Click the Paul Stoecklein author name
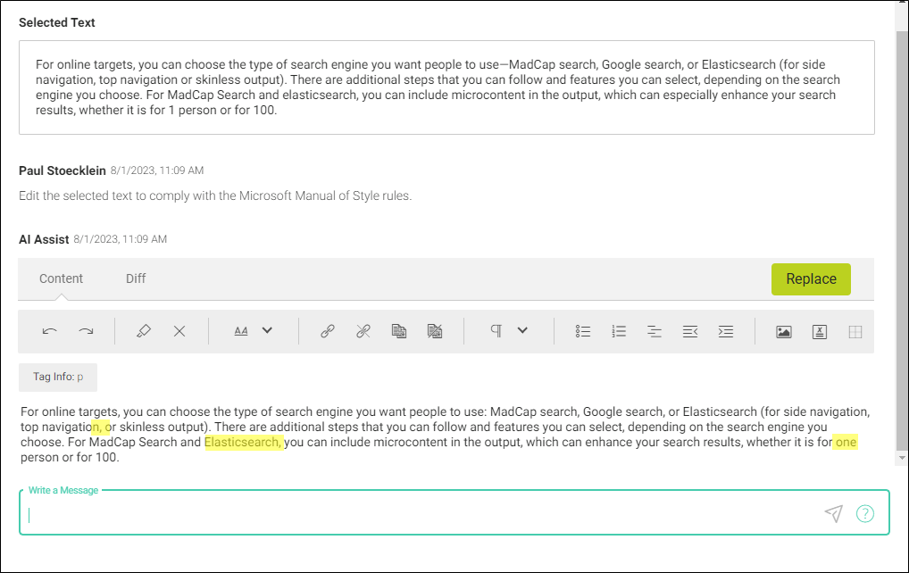The width and height of the screenshot is (909, 573). tap(62, 170)
